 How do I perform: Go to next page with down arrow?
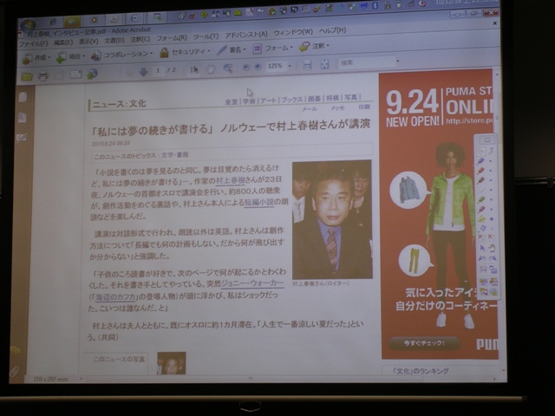[x=143, y=72]
